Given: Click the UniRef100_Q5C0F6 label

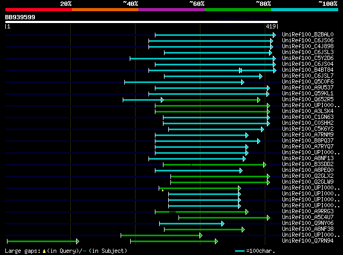Looking at the screenshot, I should 308,82.
